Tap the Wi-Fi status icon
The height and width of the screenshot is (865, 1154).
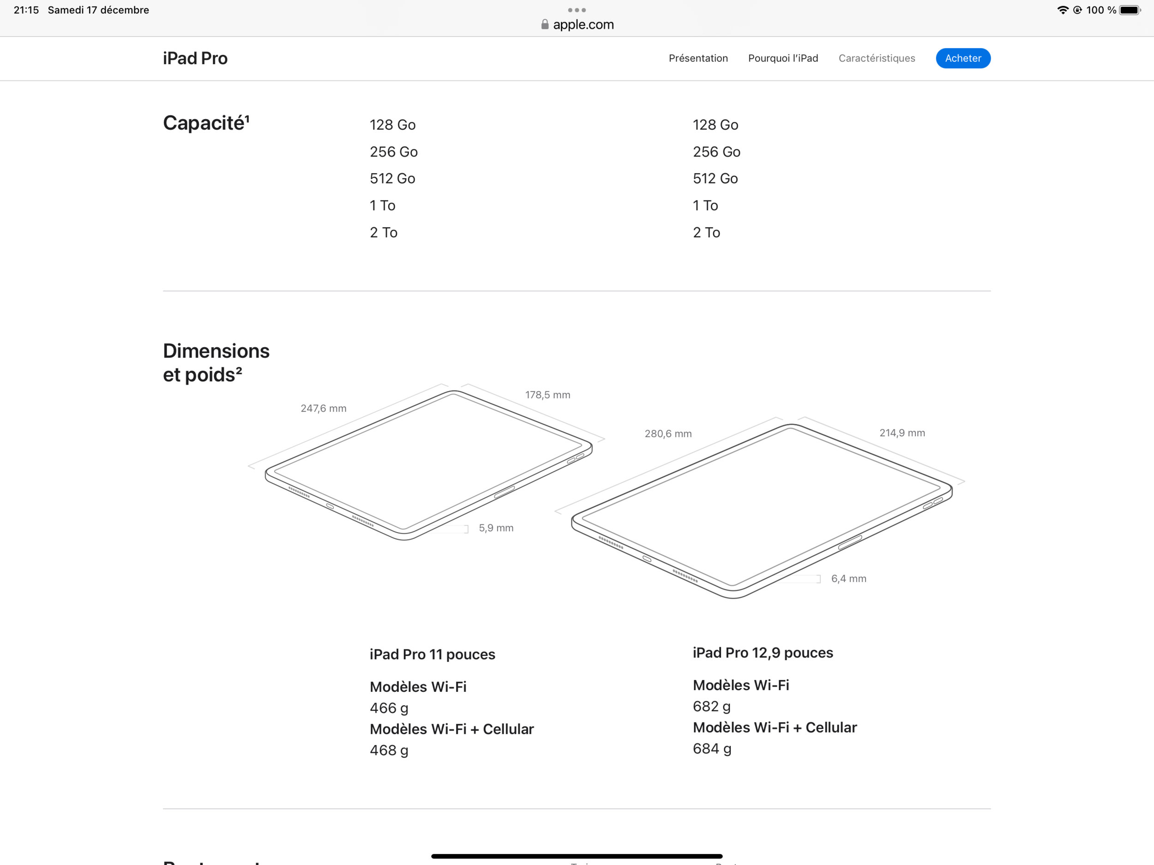click(1062, 10)
